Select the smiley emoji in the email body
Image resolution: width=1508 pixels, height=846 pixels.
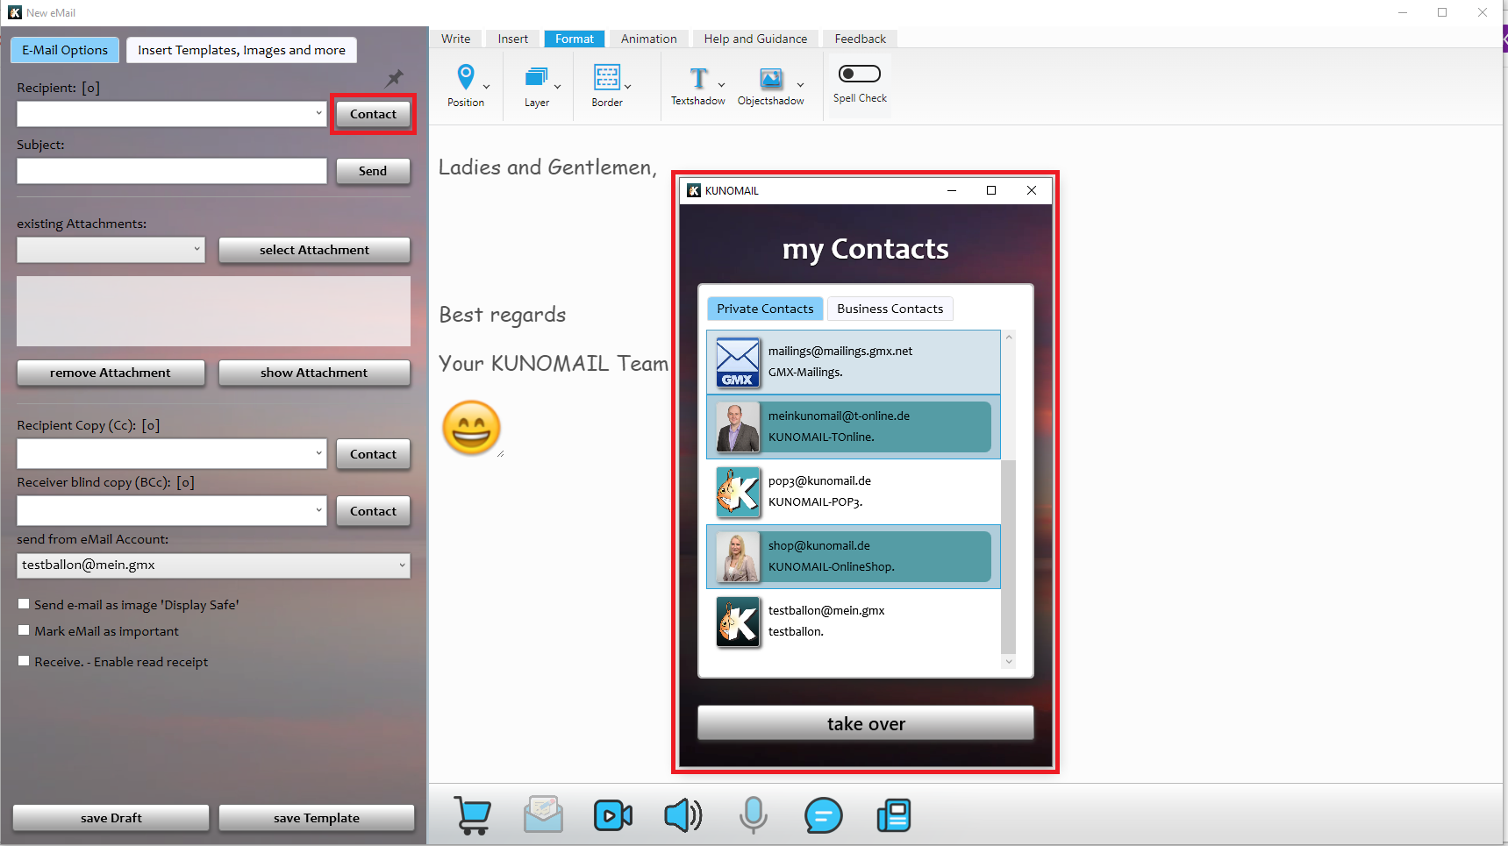[x=472, y=428]
